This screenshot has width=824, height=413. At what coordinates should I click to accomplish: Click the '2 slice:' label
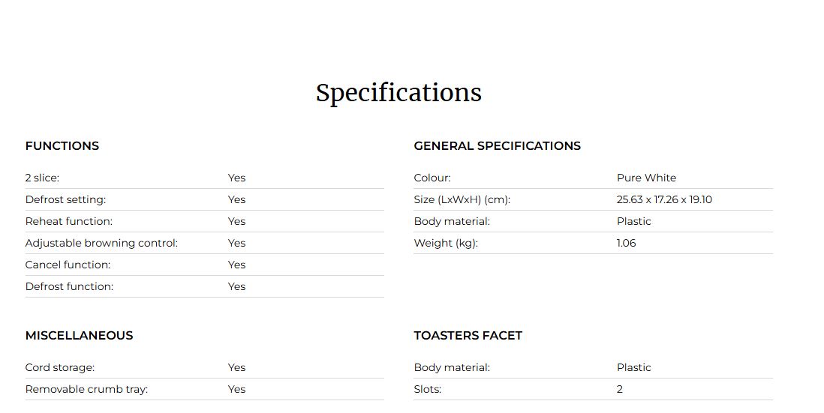(42, 178)
